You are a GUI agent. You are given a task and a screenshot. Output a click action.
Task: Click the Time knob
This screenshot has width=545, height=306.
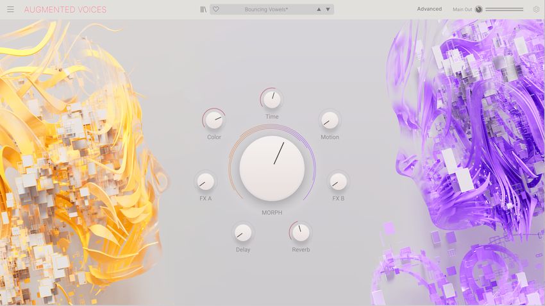coord(272,100)
